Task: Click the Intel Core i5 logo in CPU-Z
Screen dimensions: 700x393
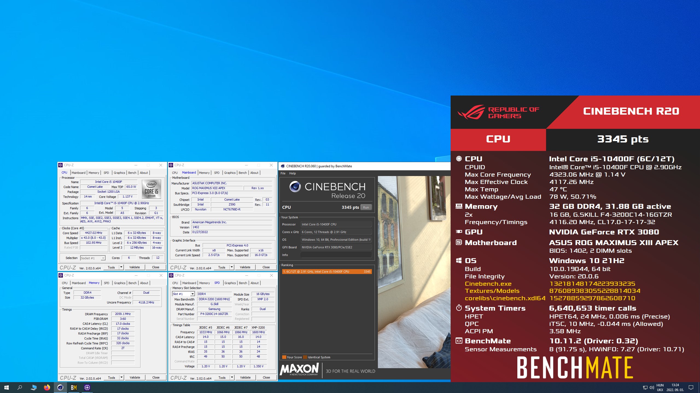Action: pos(151,189)
